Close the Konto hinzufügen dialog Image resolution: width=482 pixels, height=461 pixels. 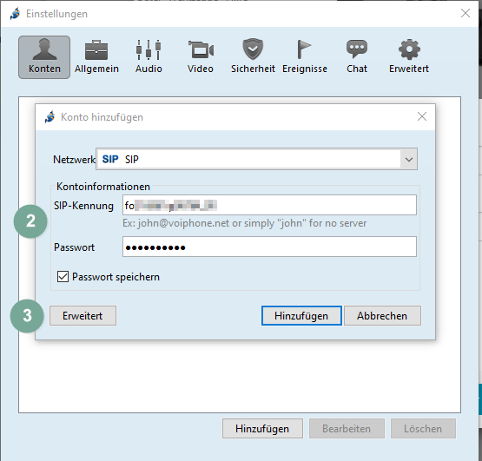pos(422,116)
